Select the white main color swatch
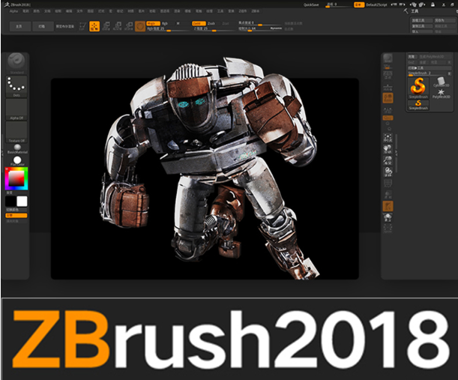This screenshot has width=458, height=380. tap(22, 202)
